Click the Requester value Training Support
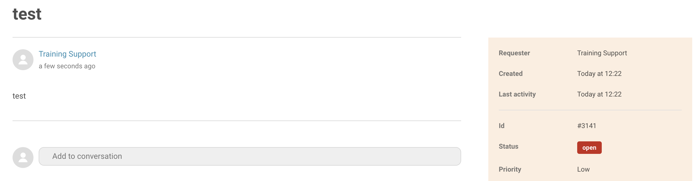This screenshot has width=699, height=181. [x=601, y=53]
